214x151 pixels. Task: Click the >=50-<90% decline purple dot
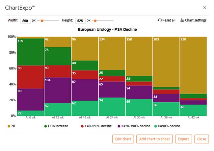coord(119,126)
